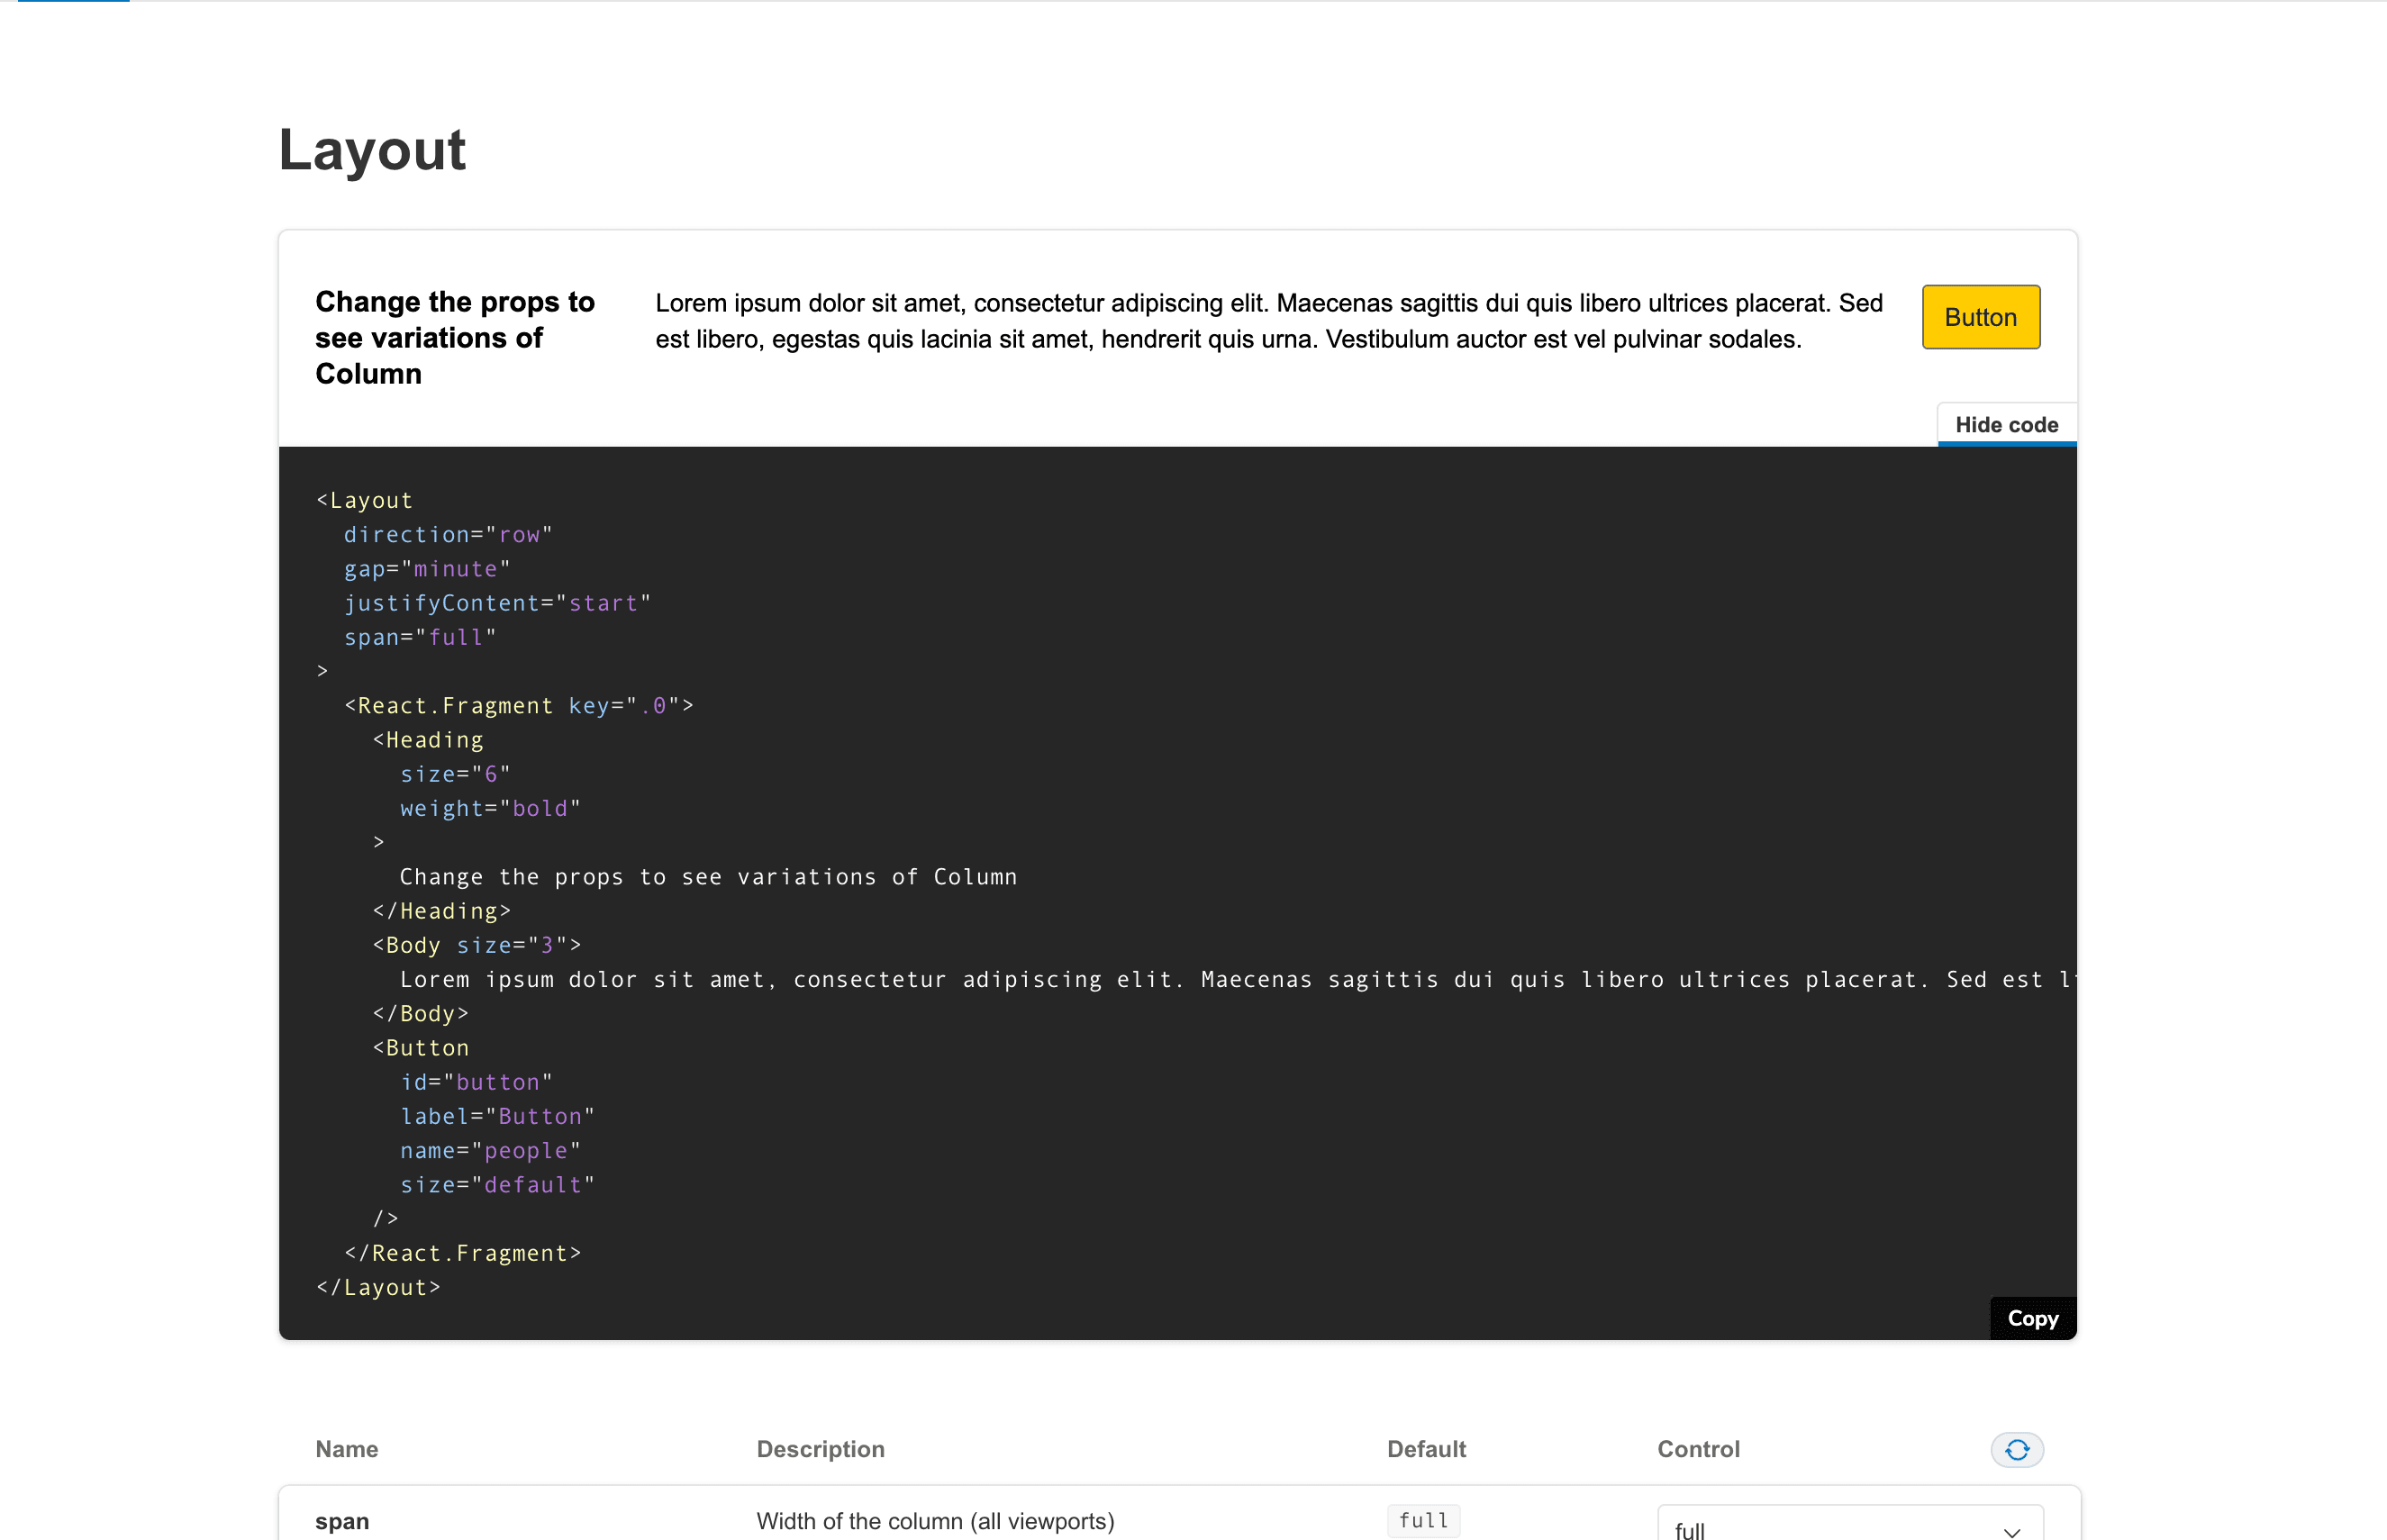Image resolution: width=2387 pixels, height=1540 pixels.
Task: Click the Name column header
Action: coord(346,1449)
